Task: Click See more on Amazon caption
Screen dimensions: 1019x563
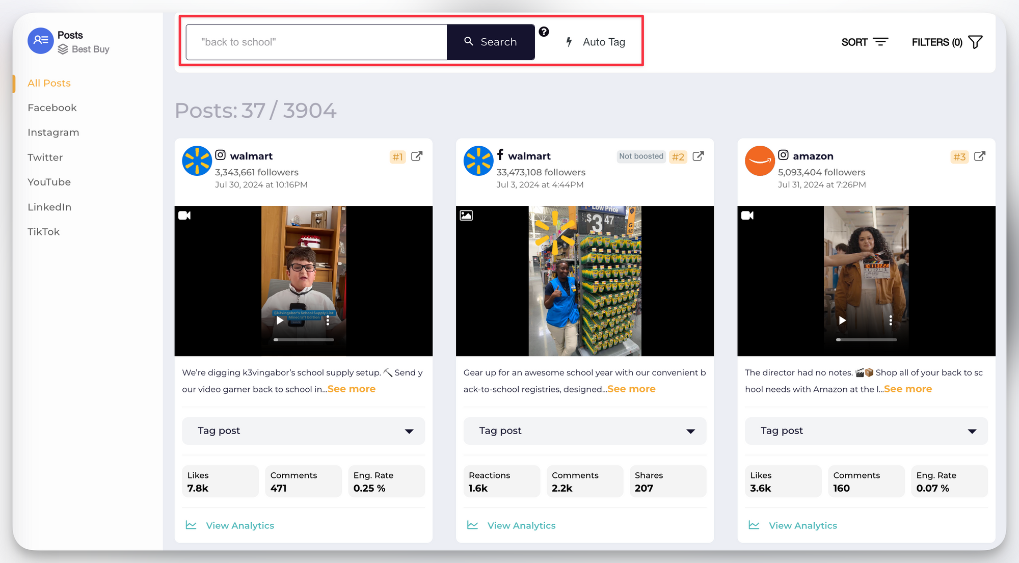Action: (x=908, y=389)
